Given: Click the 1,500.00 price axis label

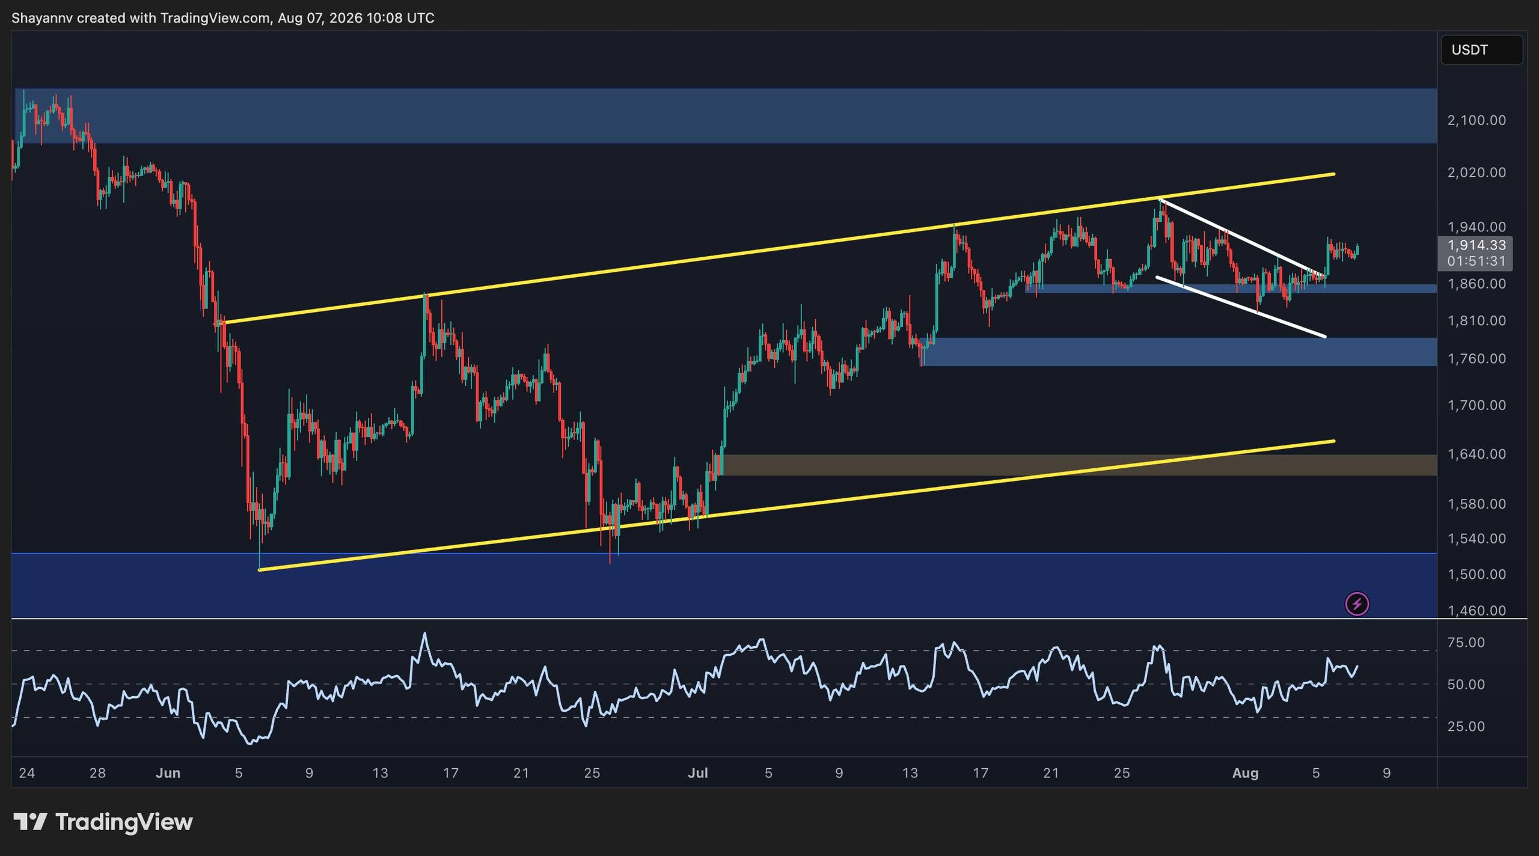Looking at the screenshot, I should pyautogui.click(x=1476, y=574).
